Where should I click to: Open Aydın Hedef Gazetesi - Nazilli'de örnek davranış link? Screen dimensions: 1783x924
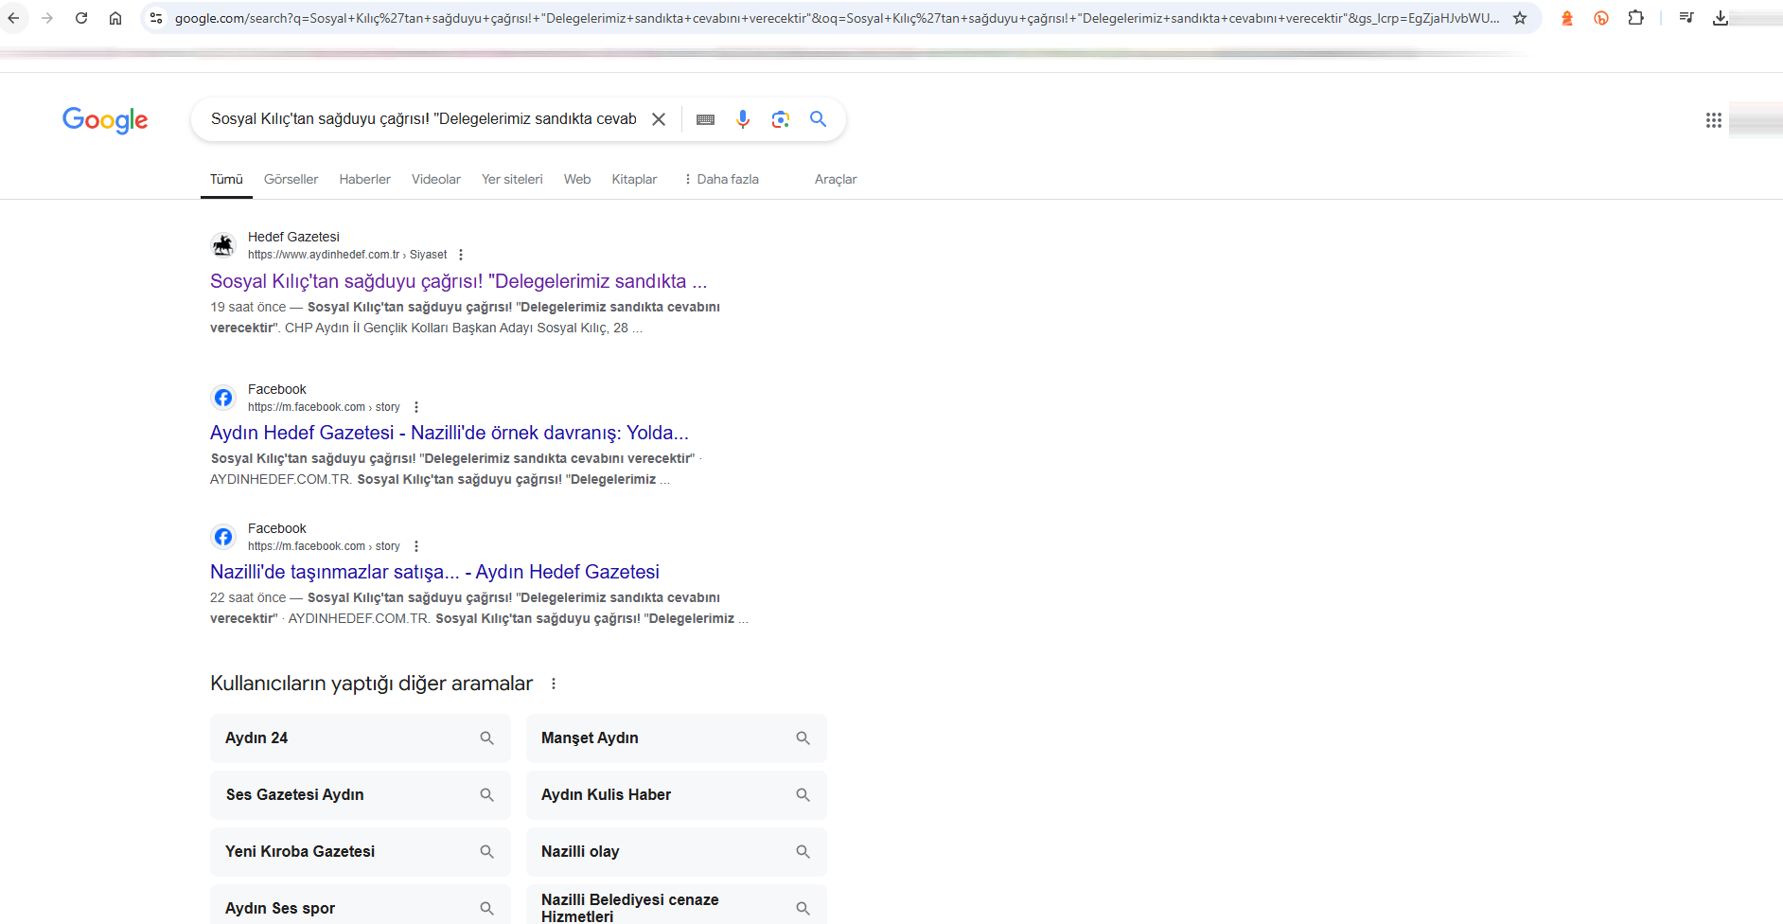pos(450,433)
